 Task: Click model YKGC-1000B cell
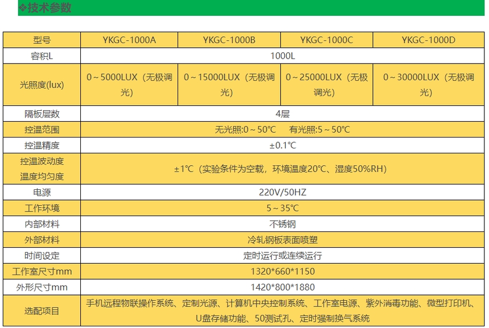coord(229,40)
